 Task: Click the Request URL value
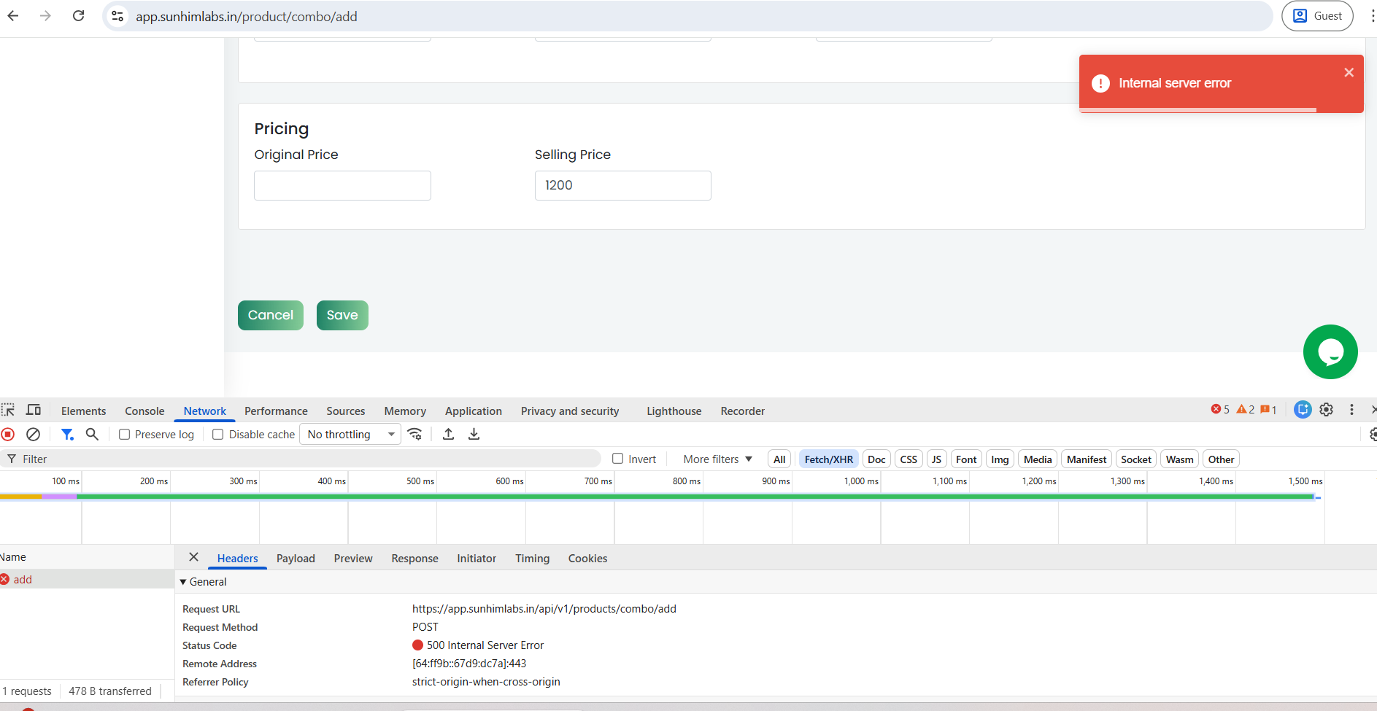(x=544, y=609)
